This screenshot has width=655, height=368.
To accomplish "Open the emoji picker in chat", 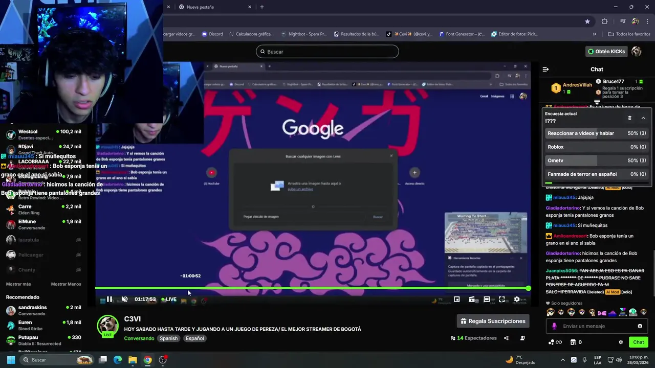I will [x=640, y=326].
